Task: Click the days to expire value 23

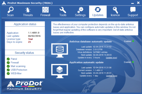Action: (x=29, y=42)
